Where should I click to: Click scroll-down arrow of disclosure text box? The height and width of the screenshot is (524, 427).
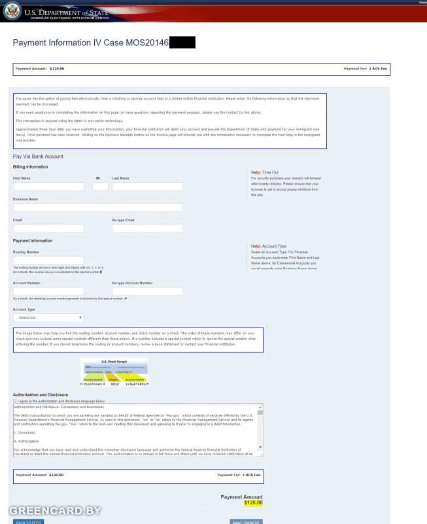point(260,447)
